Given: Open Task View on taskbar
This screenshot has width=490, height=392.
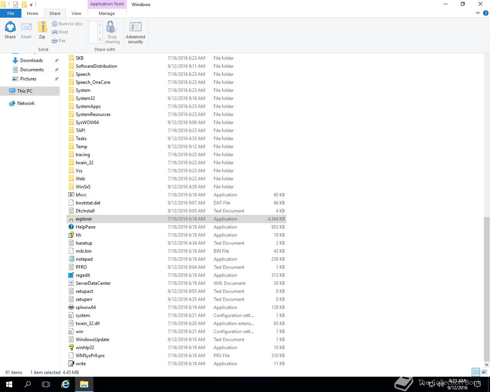Looking at the screenshot, I should pos(46,384).
